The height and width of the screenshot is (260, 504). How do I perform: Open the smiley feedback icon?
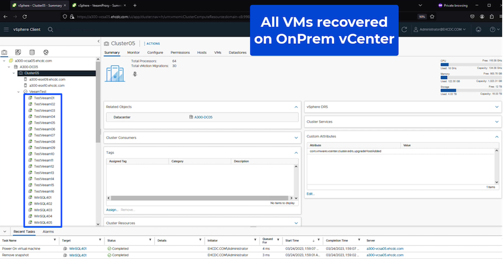pos(479,29)
